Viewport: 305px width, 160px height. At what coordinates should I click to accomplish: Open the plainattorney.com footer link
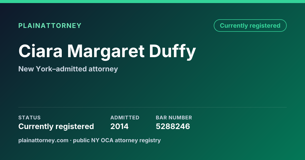click(43, 140)
